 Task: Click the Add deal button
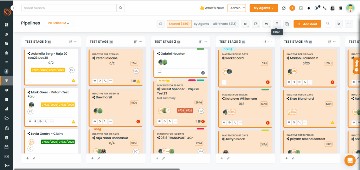tap(307, 24)
